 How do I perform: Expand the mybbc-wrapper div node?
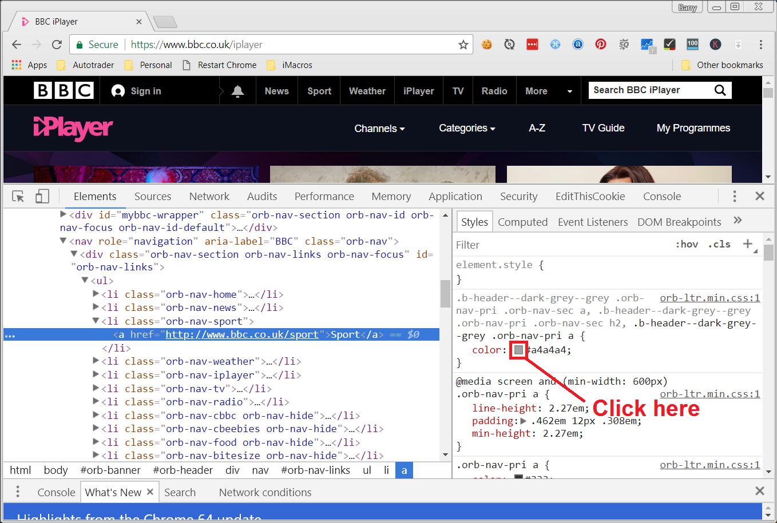pyautogui.click(x=63, y=215)
